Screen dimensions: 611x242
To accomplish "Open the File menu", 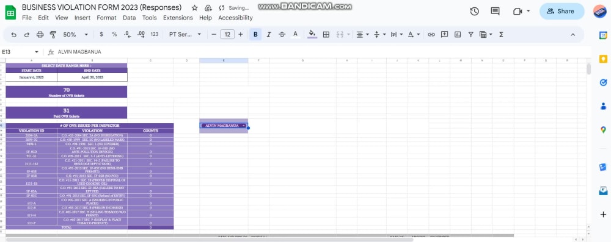I will coord(27,18).
